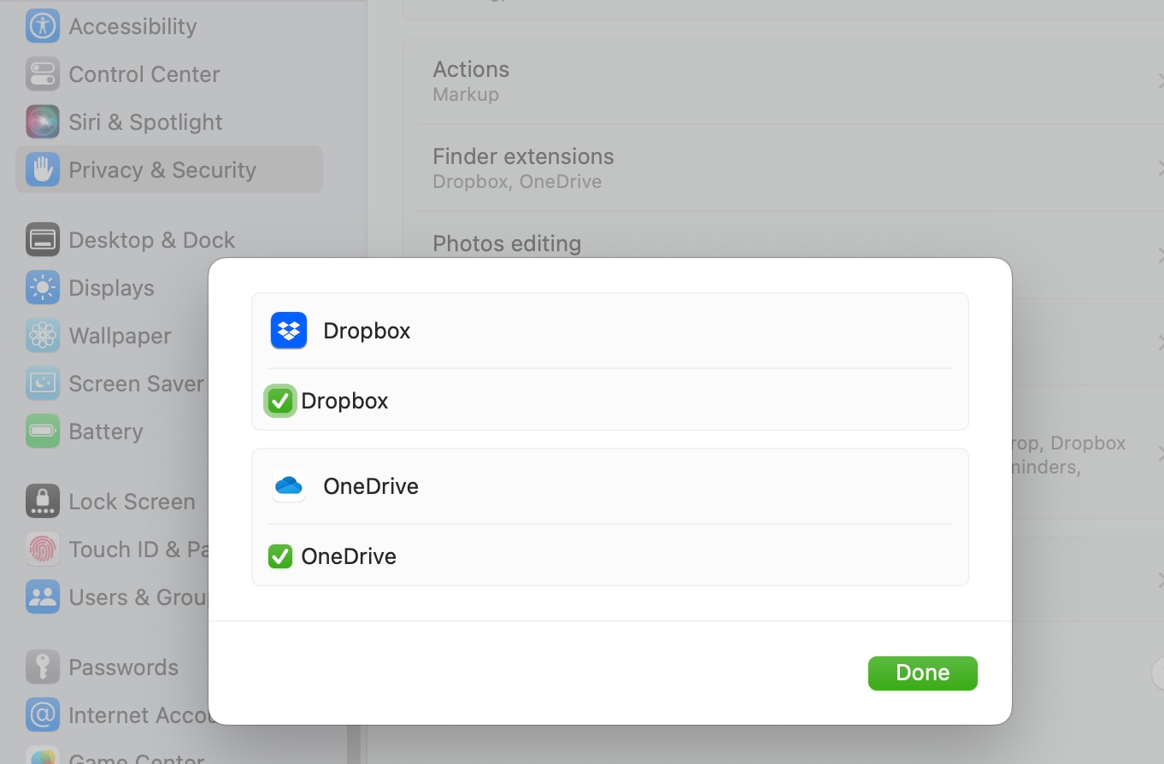The height and width of the screenshot is (764, 1164).
Task: Click the Dropbox app icon in dialog
Action: 289,331
